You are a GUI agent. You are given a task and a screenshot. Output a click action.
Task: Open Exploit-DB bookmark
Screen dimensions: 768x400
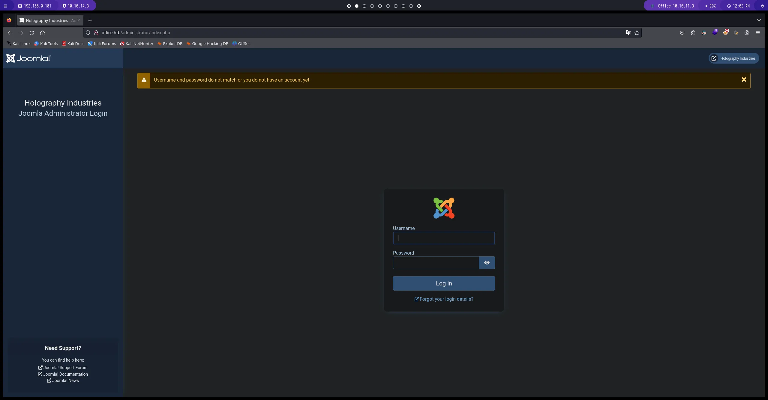coord(170,43)
